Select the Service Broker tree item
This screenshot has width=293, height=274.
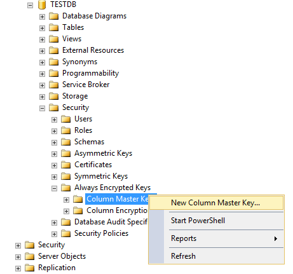tap(86, 85)
